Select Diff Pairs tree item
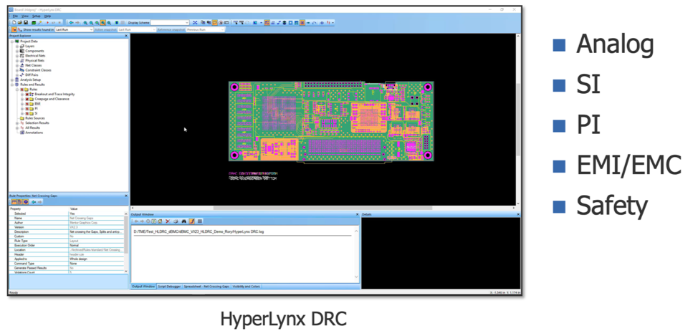 pyautogui.click(x=32, y=75)
